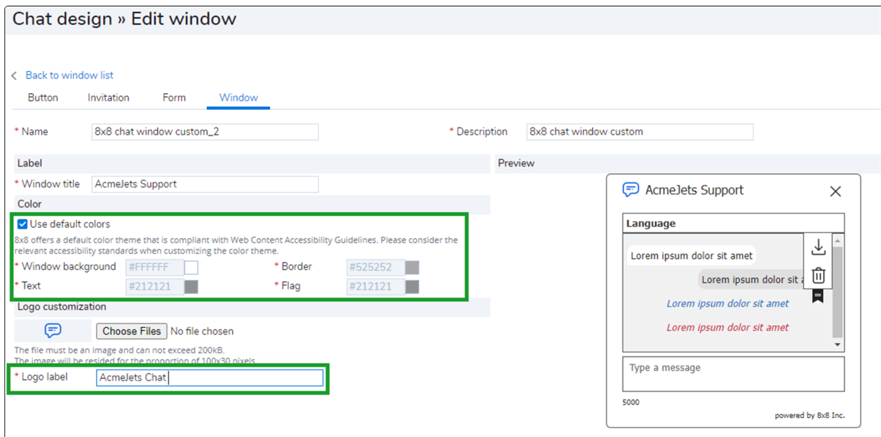Click the Chat design » Edit window heading

tap(124, 19)
